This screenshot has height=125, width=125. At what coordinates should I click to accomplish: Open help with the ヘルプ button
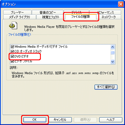[x=111, y=120]
